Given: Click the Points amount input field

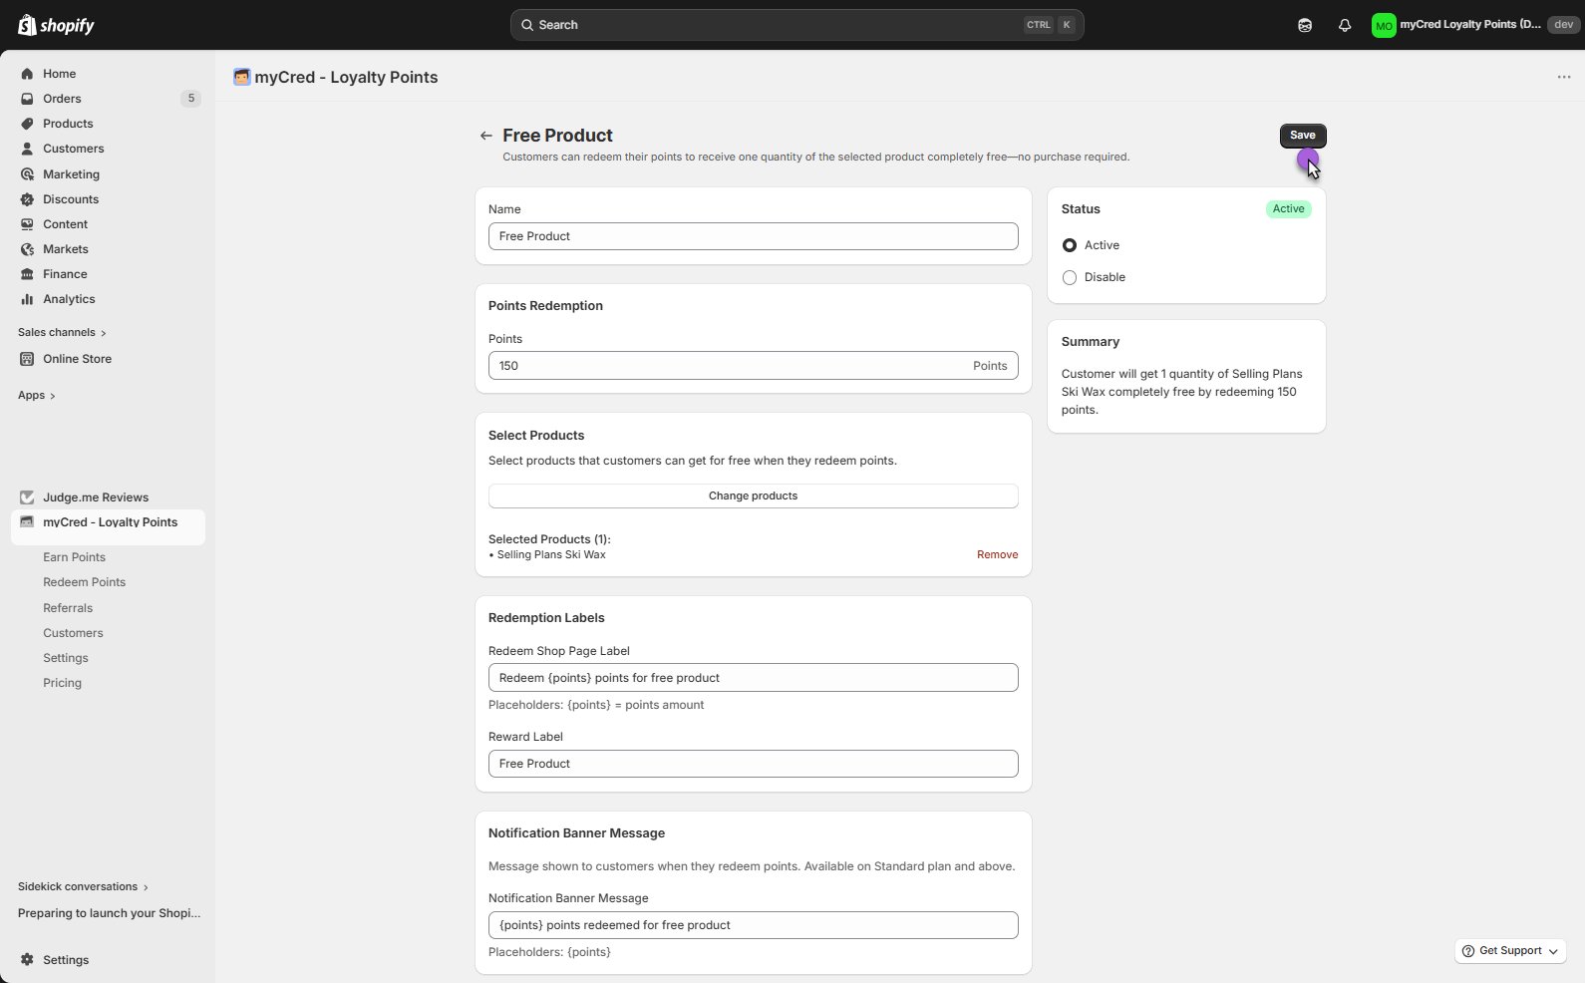Looking at the screenshot, I should [728, 366].
